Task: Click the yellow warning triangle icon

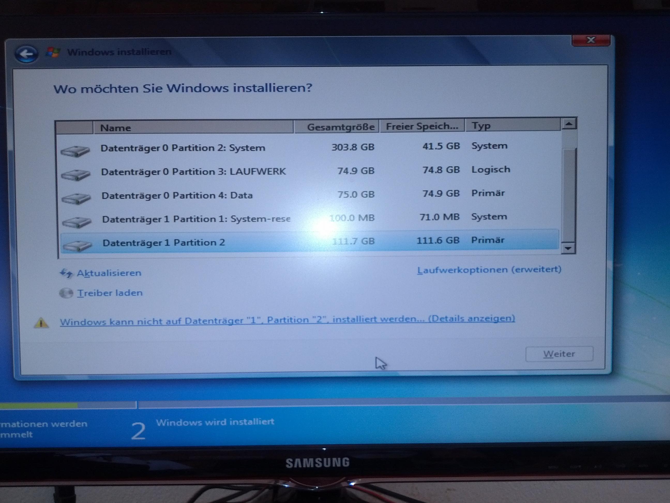Action: pos(41,323)
